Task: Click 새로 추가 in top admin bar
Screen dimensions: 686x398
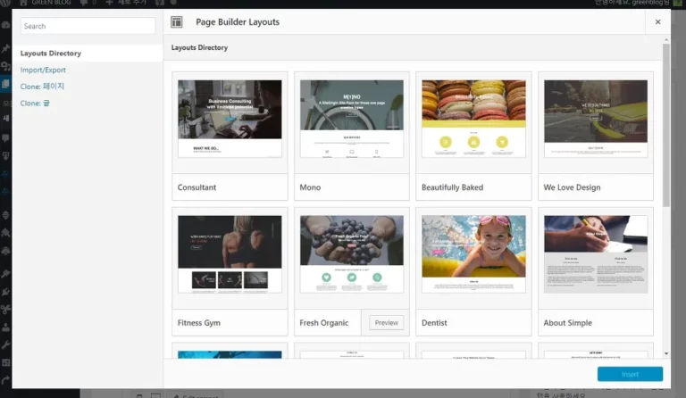Action: pyautogui.click(x=126, y=3)
